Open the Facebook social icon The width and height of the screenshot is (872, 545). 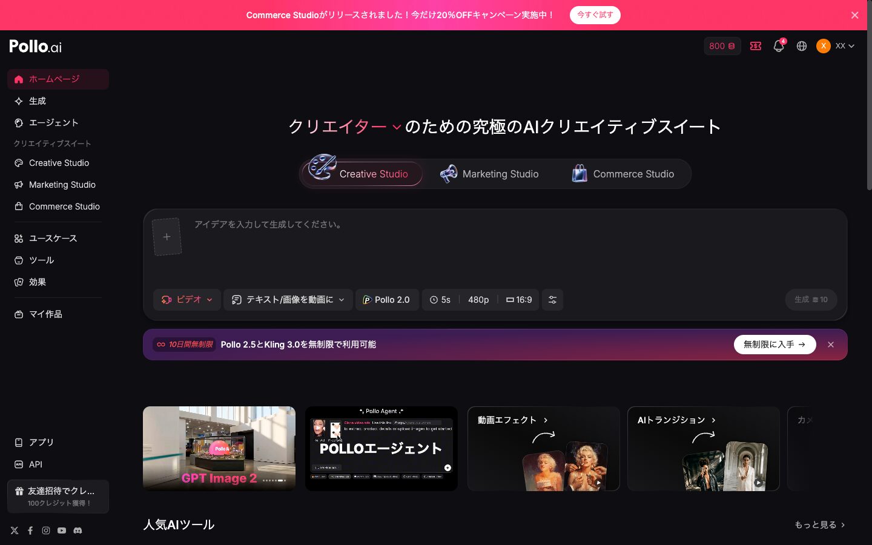click(30, 530)
